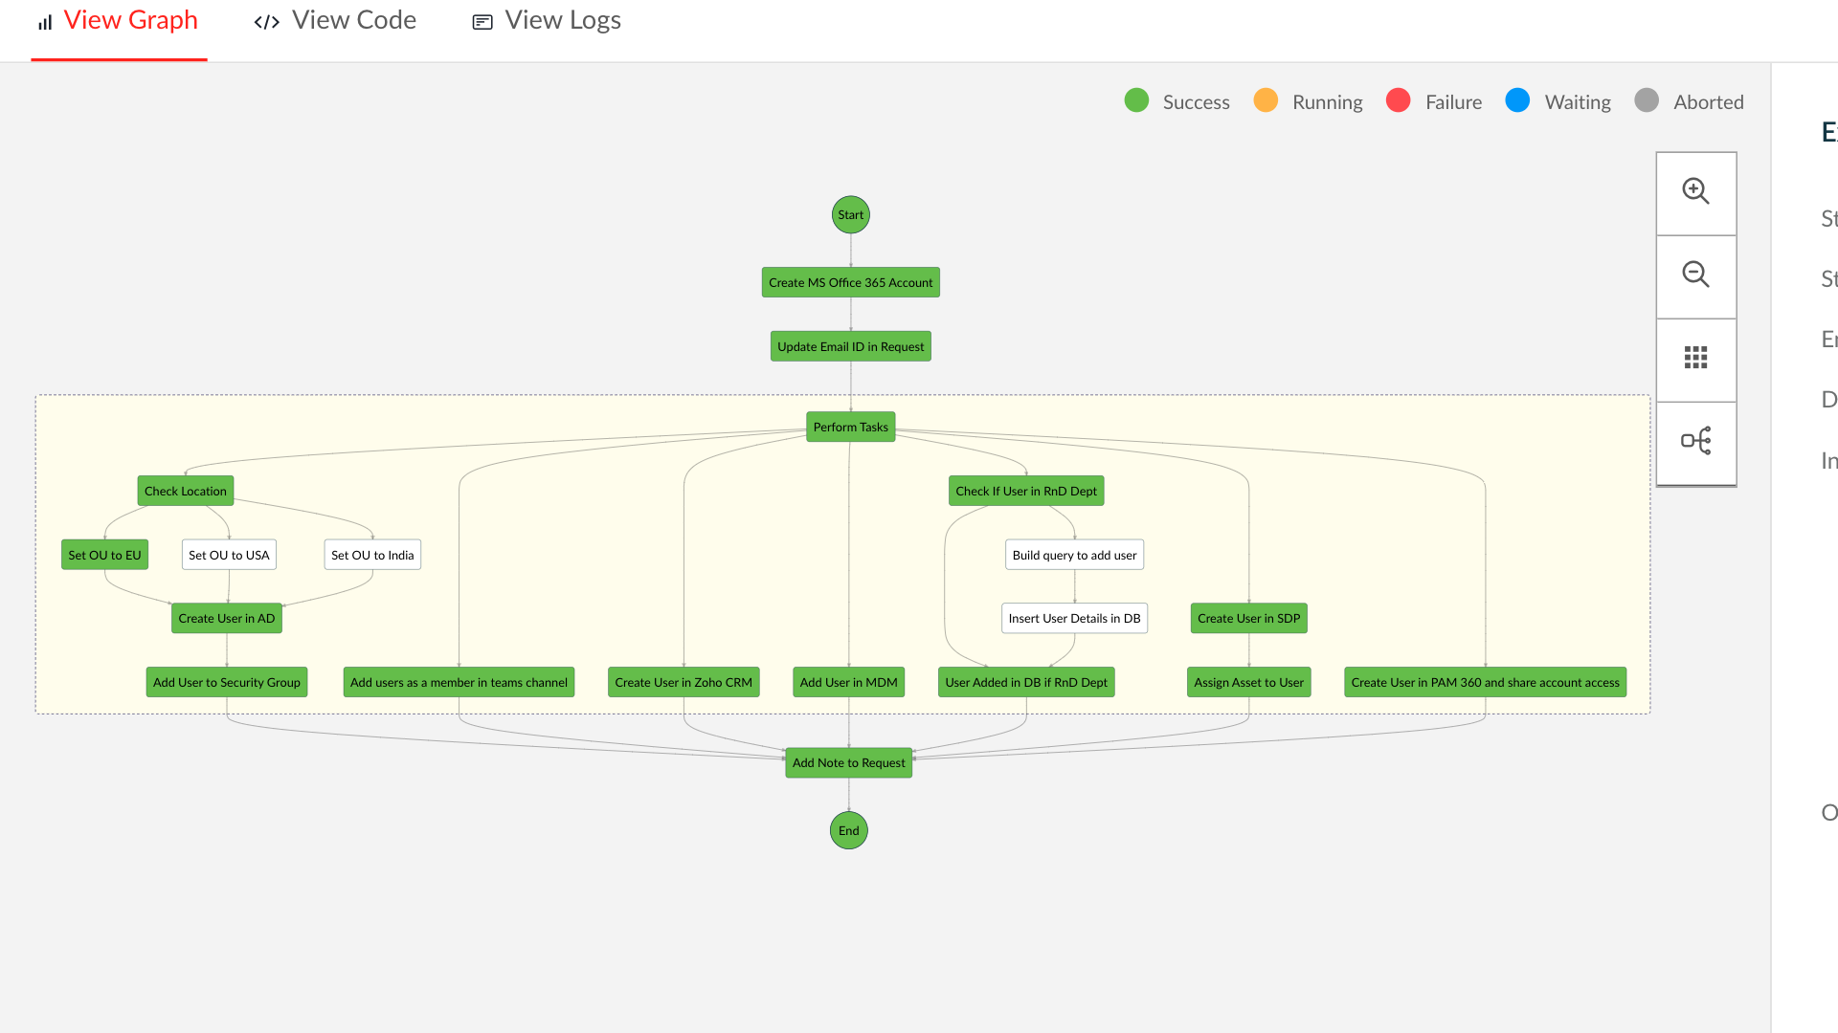Click the green Start node circle
Image resolution: width=1838 pixels, height=1033 pixels.
coord(850,214)
